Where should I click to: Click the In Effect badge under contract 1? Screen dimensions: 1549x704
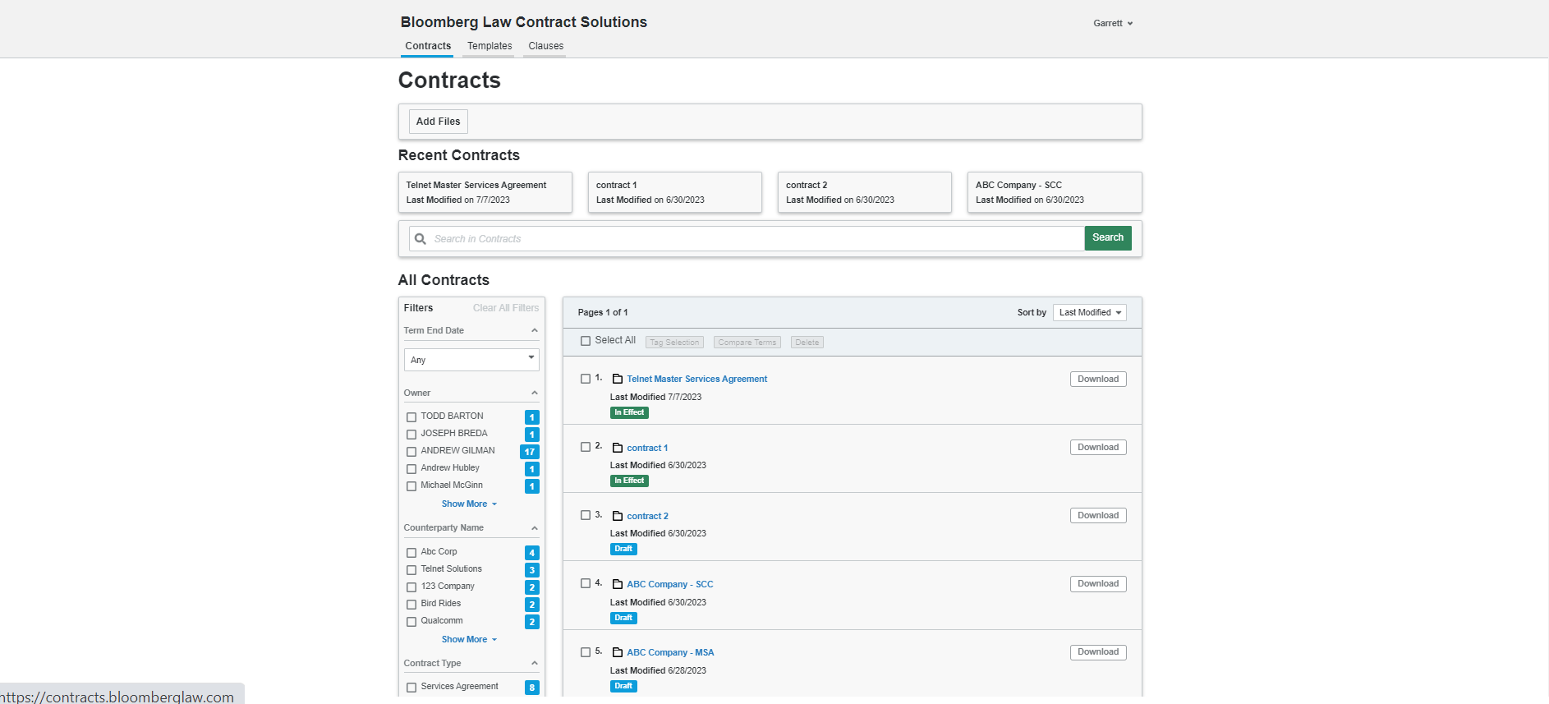[629, 481]
